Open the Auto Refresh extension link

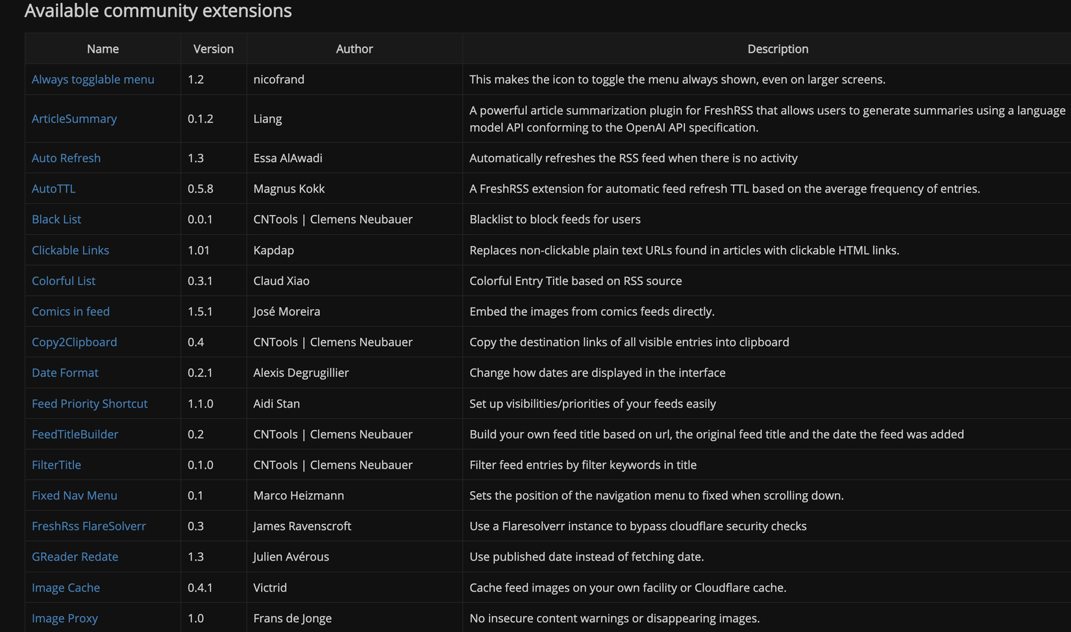tap(66, 158)
